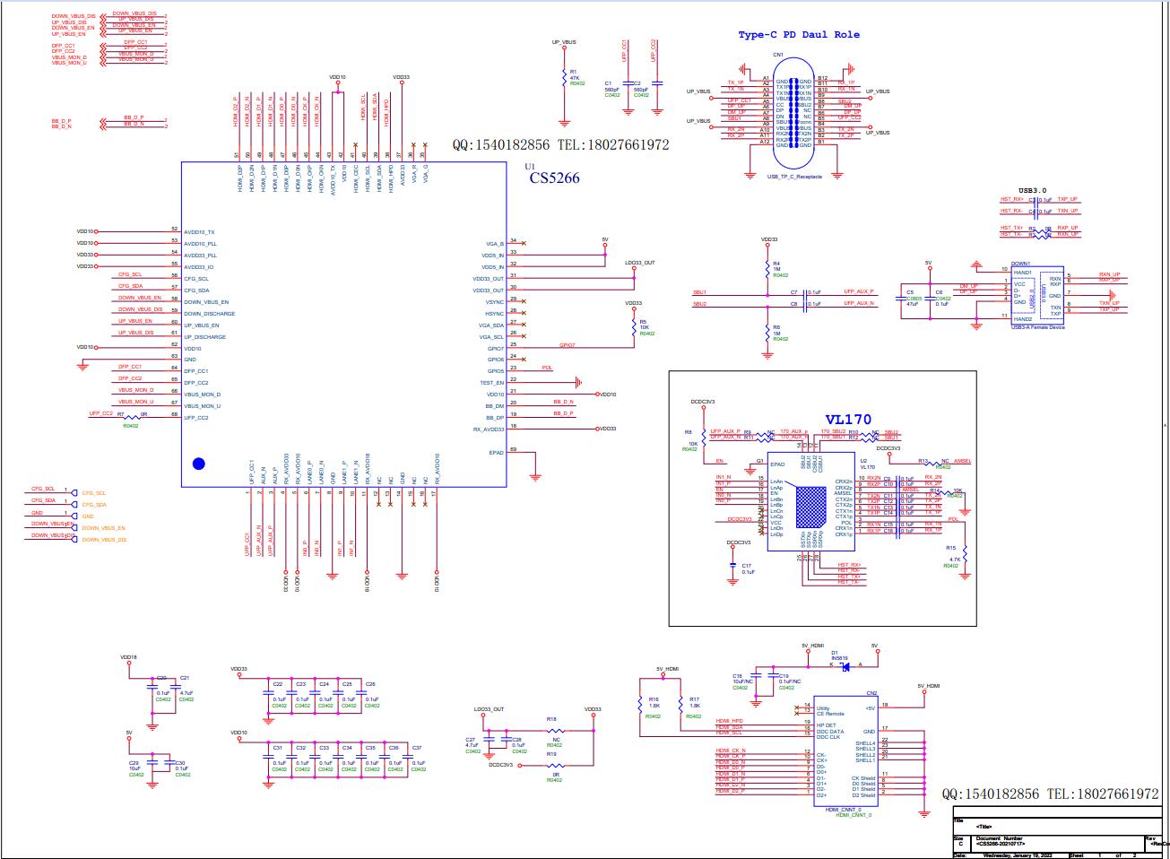
Task: Click the HDMI_CNNT_0 connector block
Action: pos(845,751)
